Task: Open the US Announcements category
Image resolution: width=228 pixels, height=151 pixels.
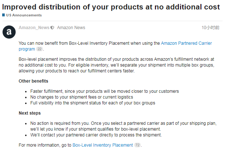Action: tap(24, 15)
